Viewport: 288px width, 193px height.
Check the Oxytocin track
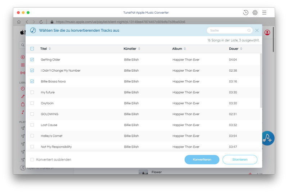coord(32,103)
